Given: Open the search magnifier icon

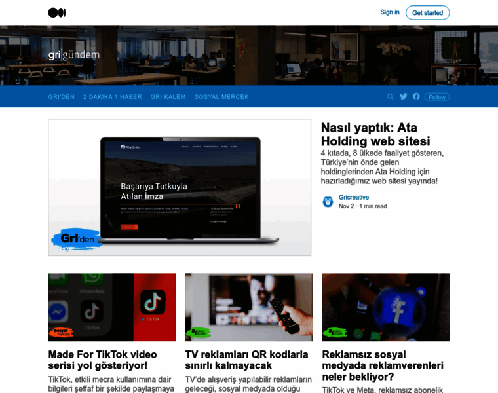Looking at the screenshot, I should click(x=391, y=97).
